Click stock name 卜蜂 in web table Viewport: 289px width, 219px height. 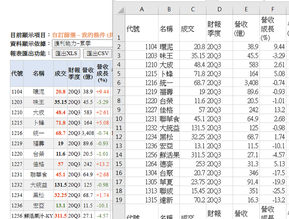click(39, 123)
